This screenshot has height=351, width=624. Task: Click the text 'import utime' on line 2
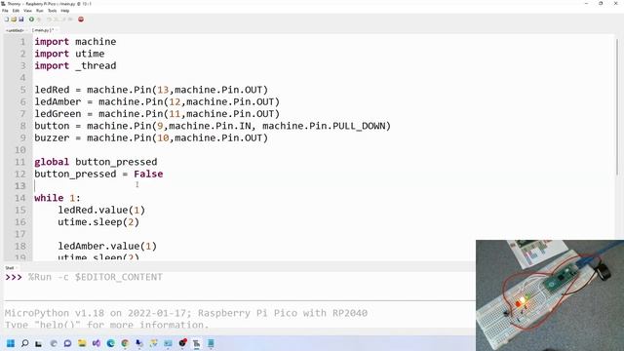(x=69, y=54)
